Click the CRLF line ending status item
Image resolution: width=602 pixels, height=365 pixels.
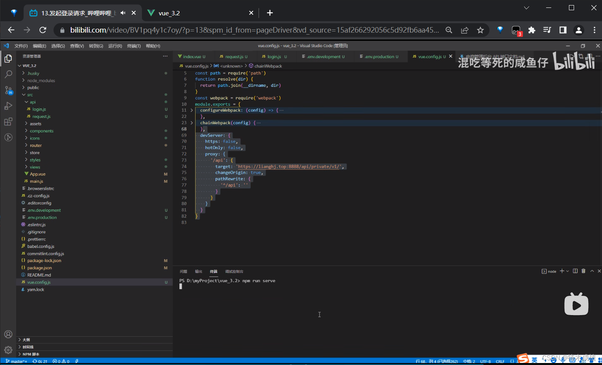coord(500,361)
